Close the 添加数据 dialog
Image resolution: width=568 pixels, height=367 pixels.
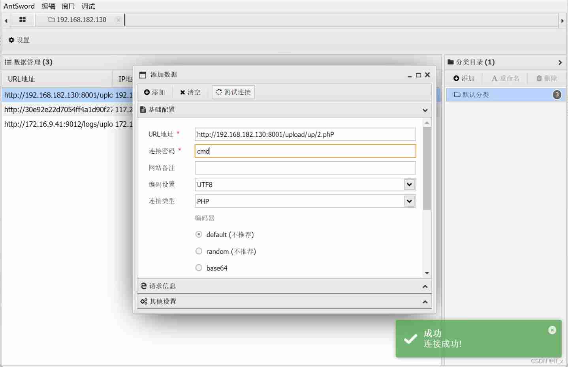coord(427,75)
